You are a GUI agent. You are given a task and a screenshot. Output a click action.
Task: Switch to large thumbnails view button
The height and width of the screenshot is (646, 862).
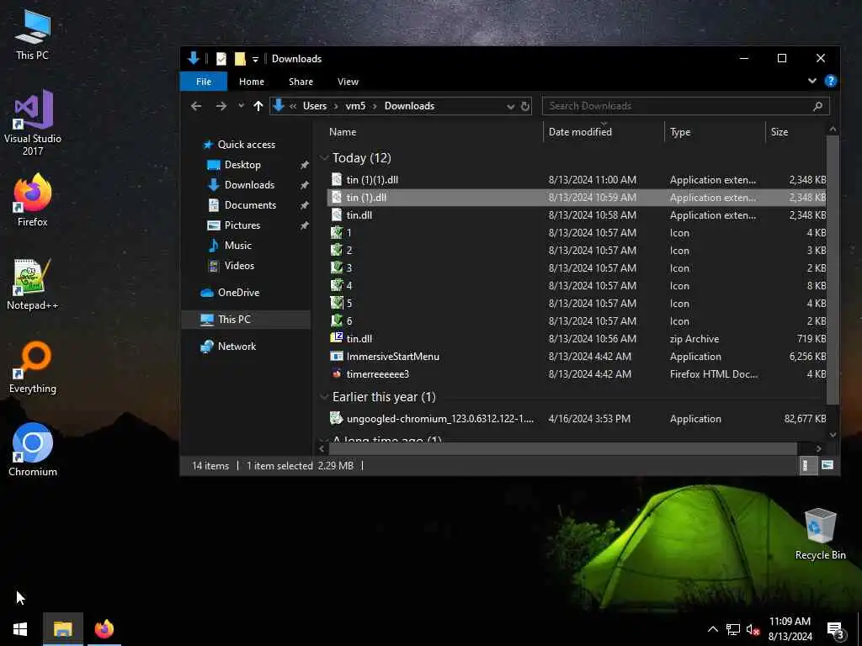827,466
